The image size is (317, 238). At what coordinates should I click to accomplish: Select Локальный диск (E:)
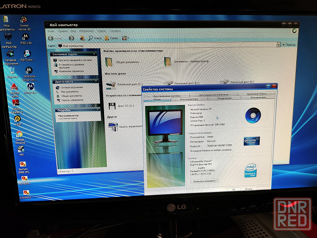click(237, 82)
